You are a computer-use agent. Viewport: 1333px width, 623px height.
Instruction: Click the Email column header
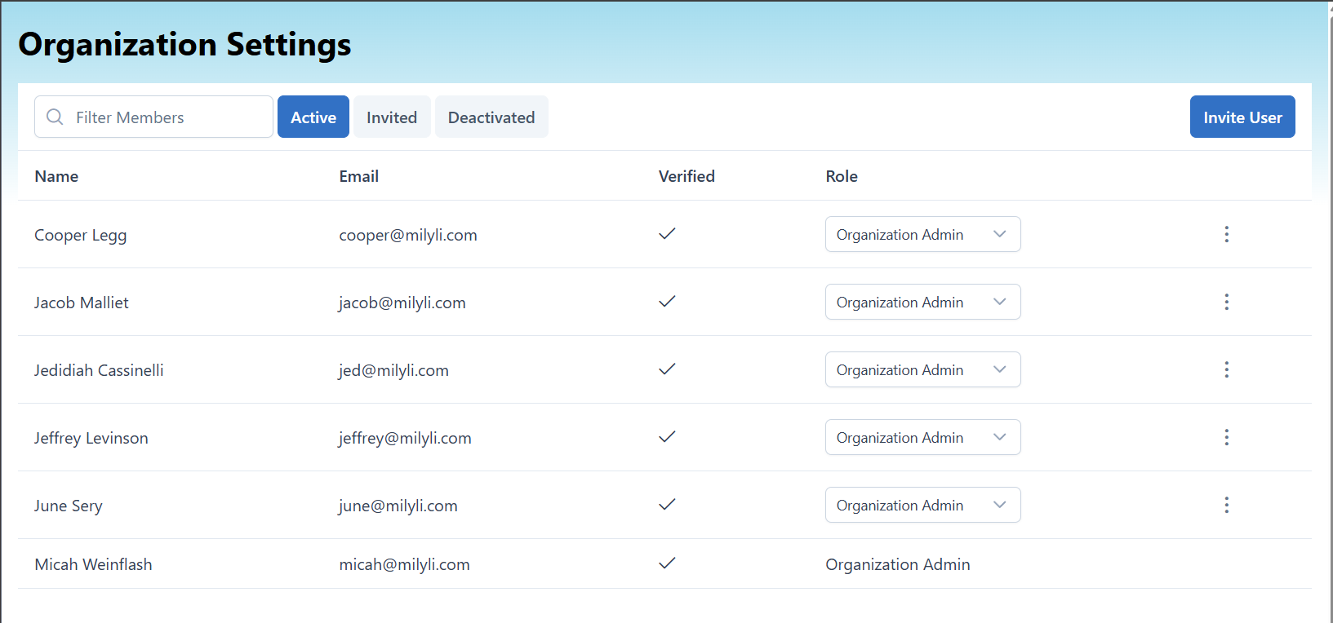pos(359,176)
